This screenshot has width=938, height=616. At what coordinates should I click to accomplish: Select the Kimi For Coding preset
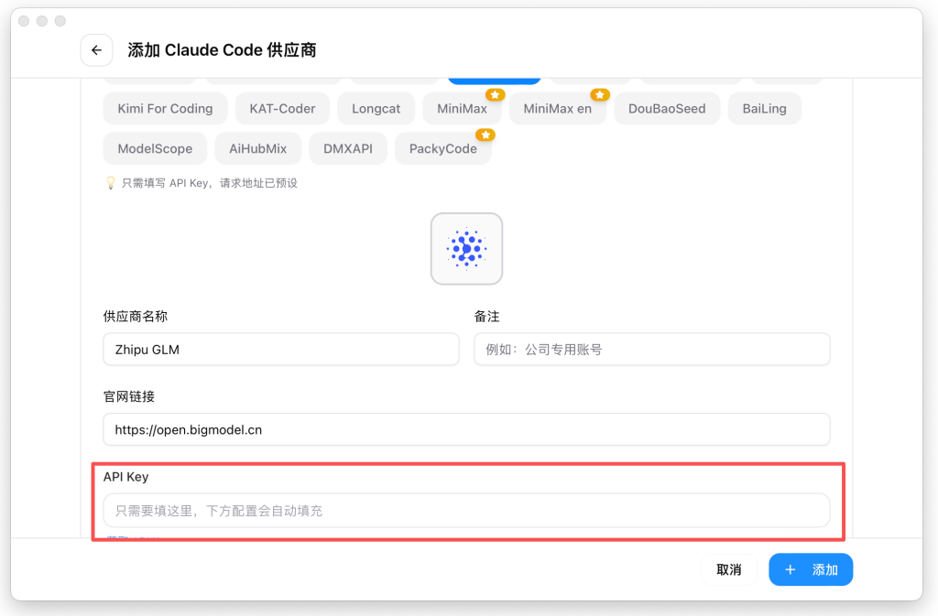(165, 108)
